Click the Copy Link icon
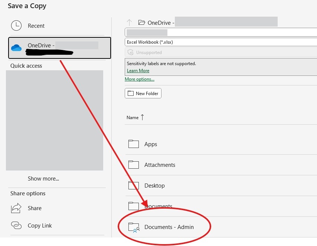The height and width of the screenshot is (246, 317). [16, 225]
